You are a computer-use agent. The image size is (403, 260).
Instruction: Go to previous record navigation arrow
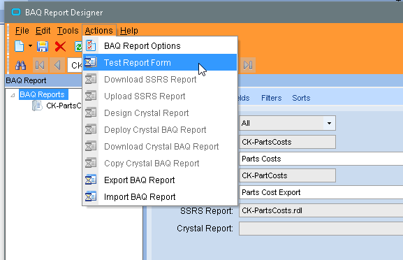[57, 65]
